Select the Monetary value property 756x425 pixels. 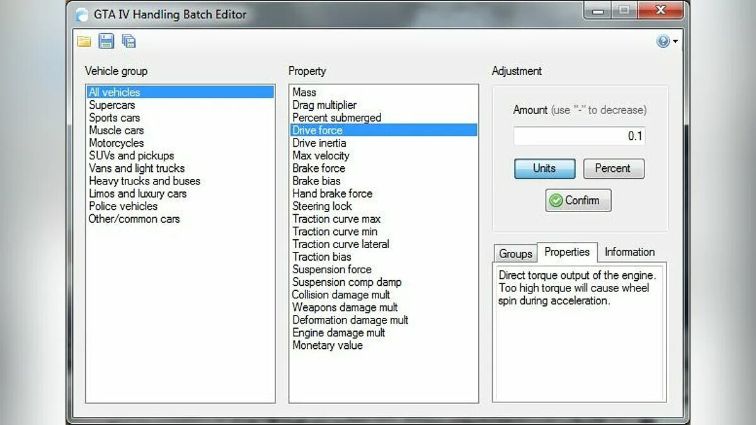click(384, 345)
